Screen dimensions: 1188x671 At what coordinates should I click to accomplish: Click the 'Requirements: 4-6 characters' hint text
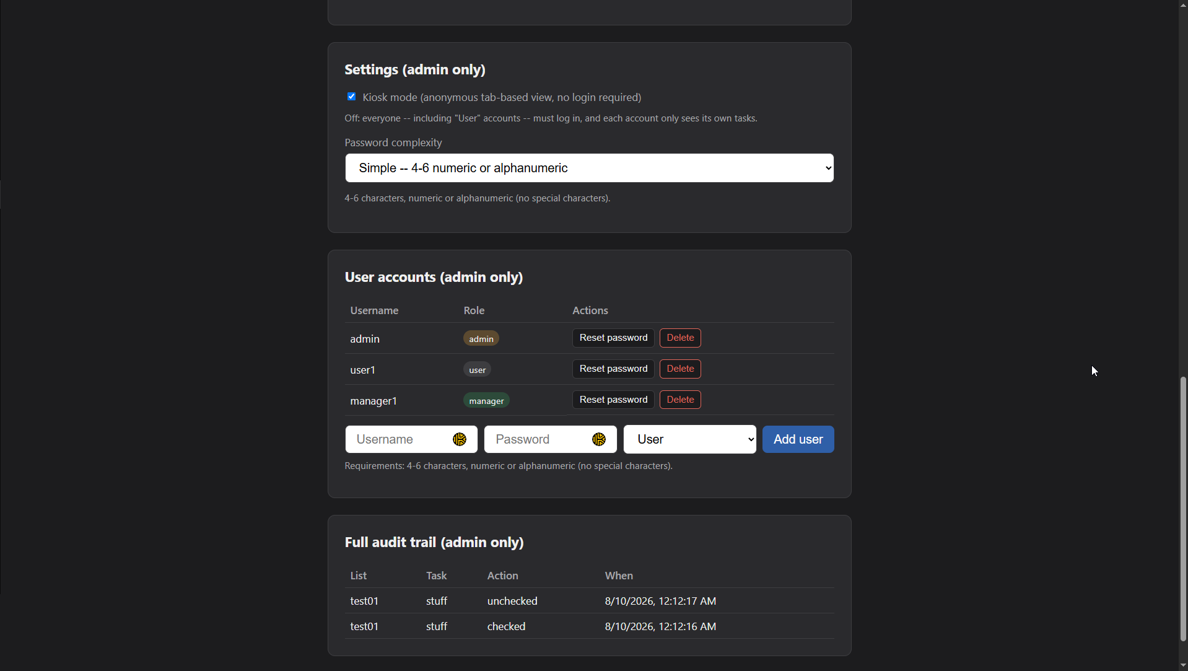[x=509, y=466]
